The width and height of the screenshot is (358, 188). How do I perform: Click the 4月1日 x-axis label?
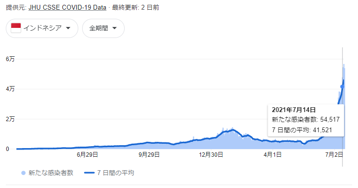coord(272,155)
